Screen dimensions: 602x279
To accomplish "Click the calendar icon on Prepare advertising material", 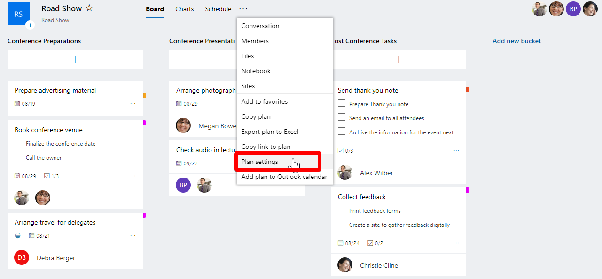I will click(x=17, y=103).
